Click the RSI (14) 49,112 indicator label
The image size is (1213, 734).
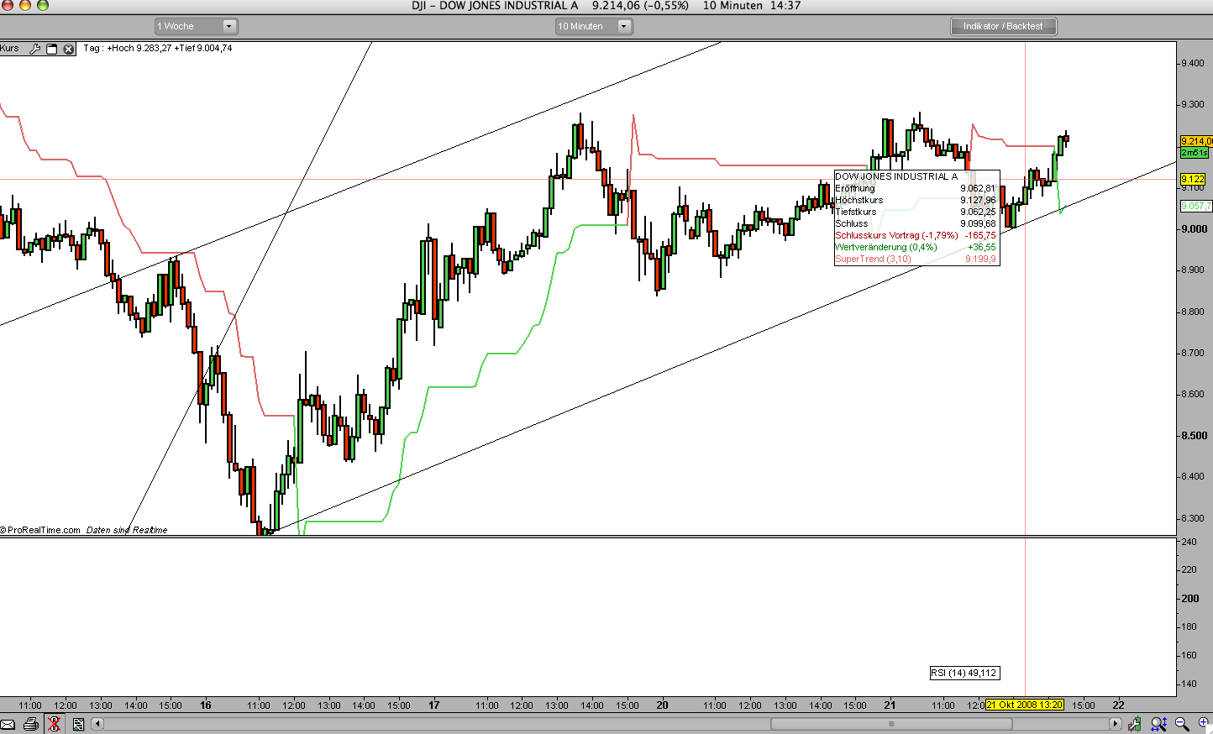(x=964, y=673)
